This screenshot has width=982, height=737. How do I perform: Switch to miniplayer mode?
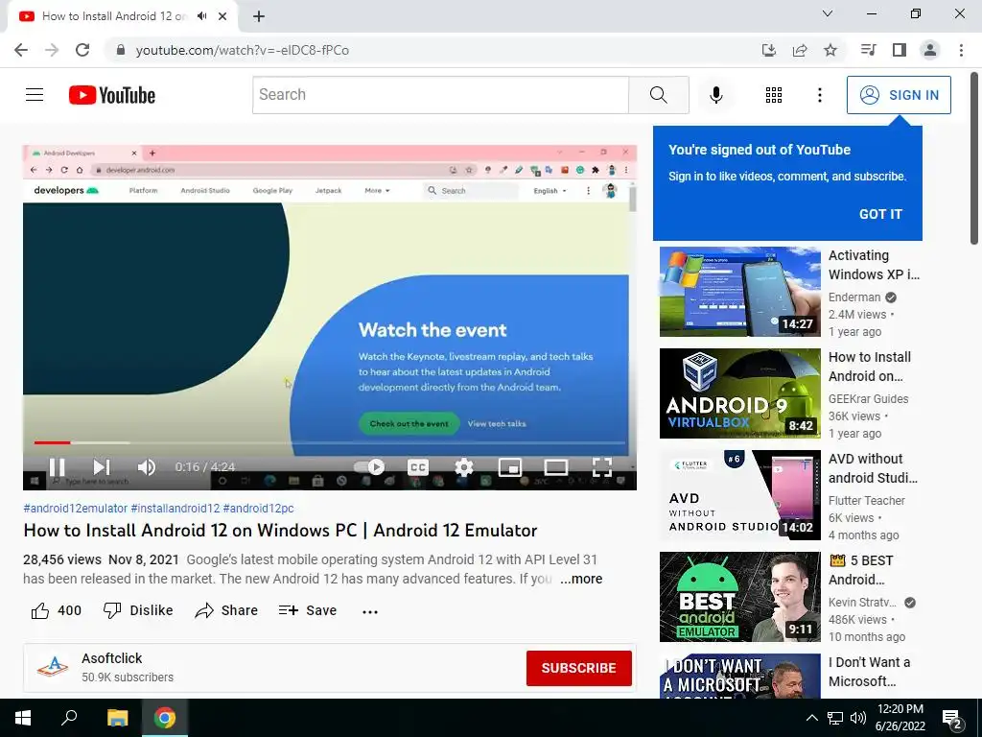click(x=510, y=467)
